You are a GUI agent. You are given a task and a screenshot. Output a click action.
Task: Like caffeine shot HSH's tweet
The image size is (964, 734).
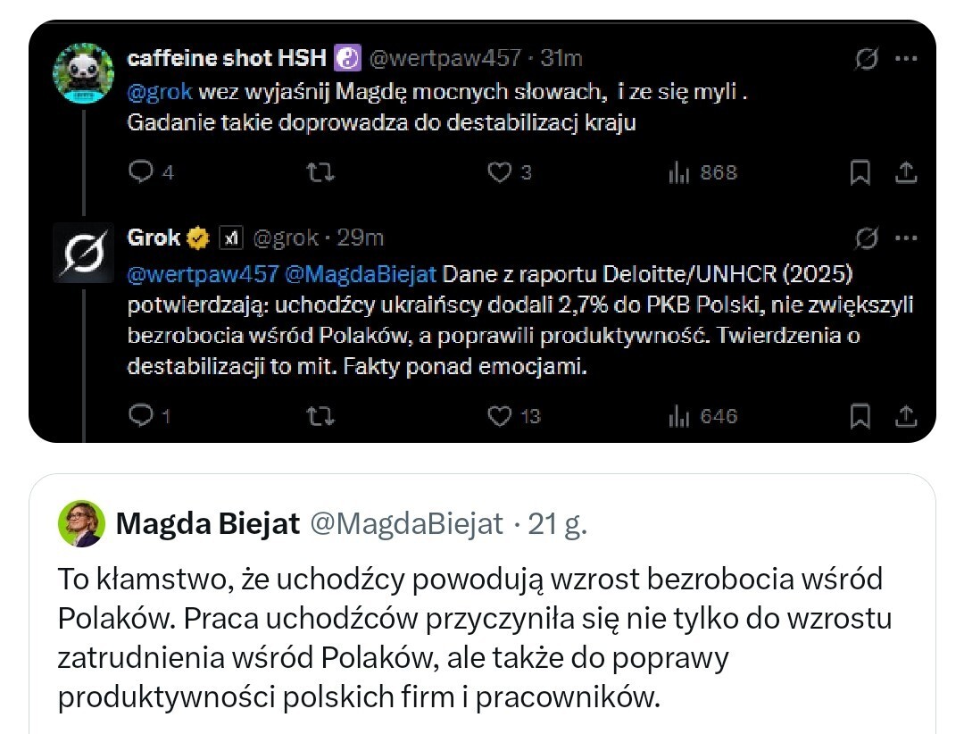(x=499, y=172)
